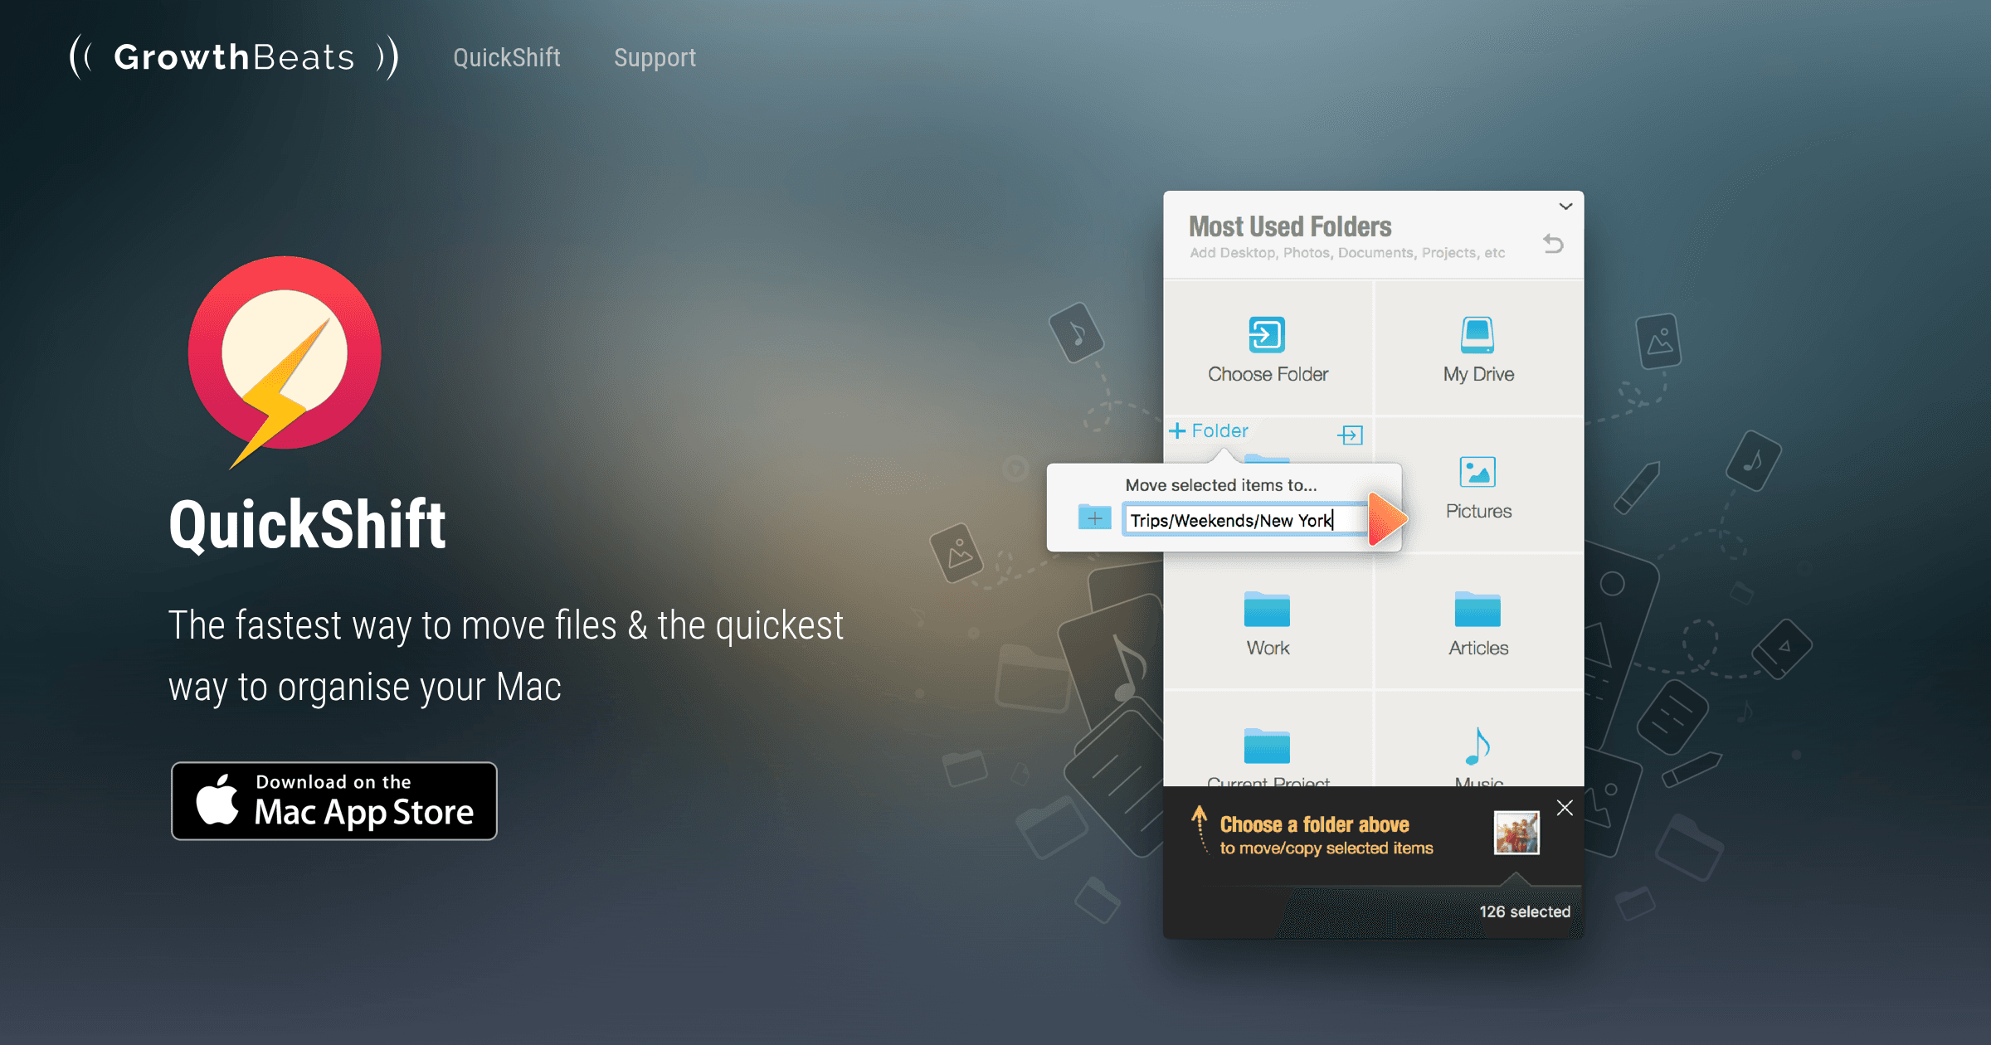Download on the Mac App Store button
The height and width of the screenshot is (1045, 1991).
(334, 801)
